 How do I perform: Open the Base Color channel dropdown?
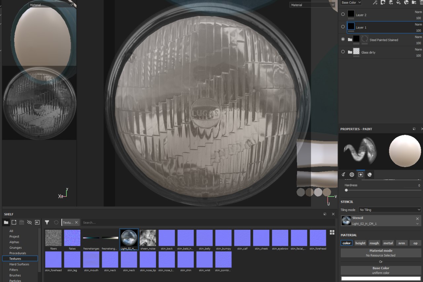tap(351, 2)
